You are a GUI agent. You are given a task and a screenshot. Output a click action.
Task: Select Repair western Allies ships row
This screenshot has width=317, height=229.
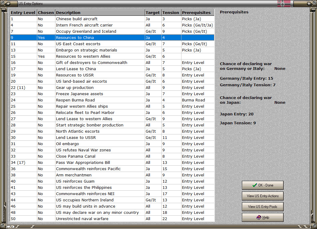(x=112, y=106)
